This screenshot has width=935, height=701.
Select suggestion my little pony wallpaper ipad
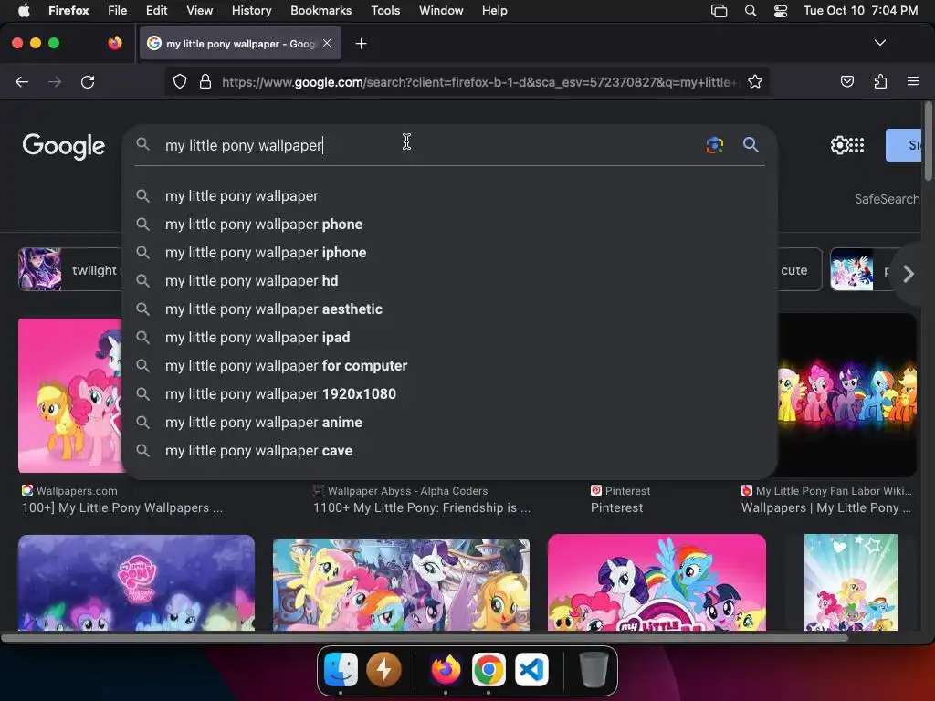450,338
